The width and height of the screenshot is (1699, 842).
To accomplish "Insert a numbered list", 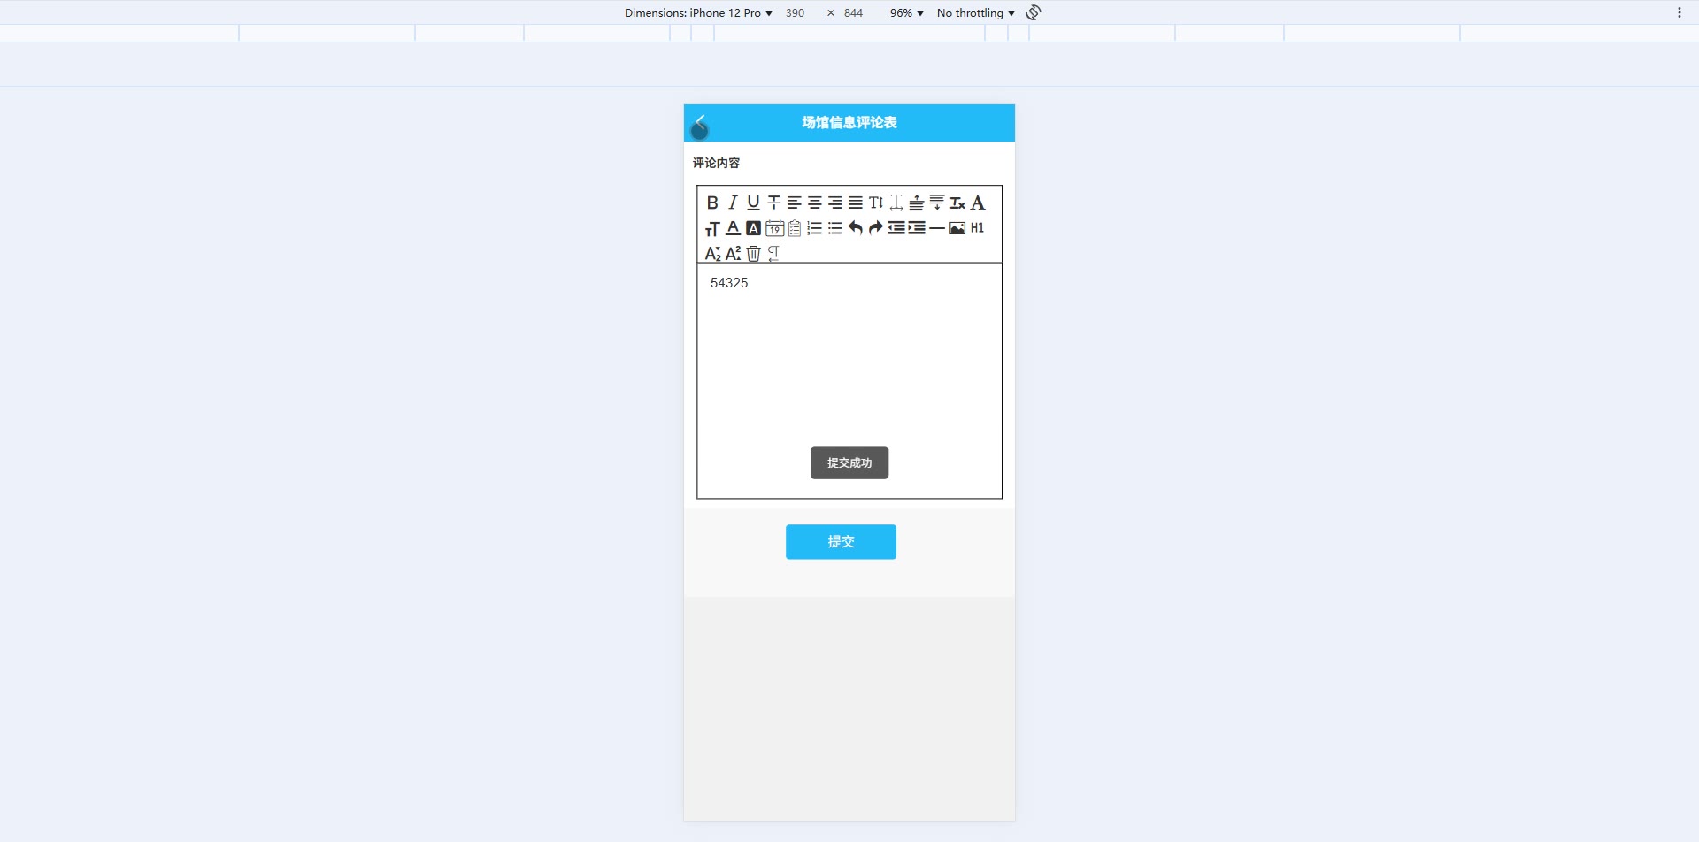I will click(x=814, y=228).
